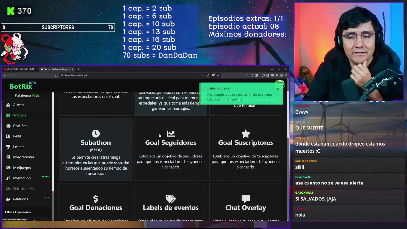Viewport: 407px width, 229px height.
Task: Click the Goal Donaciones dollar icon
Action: click(x=96, y=199)
